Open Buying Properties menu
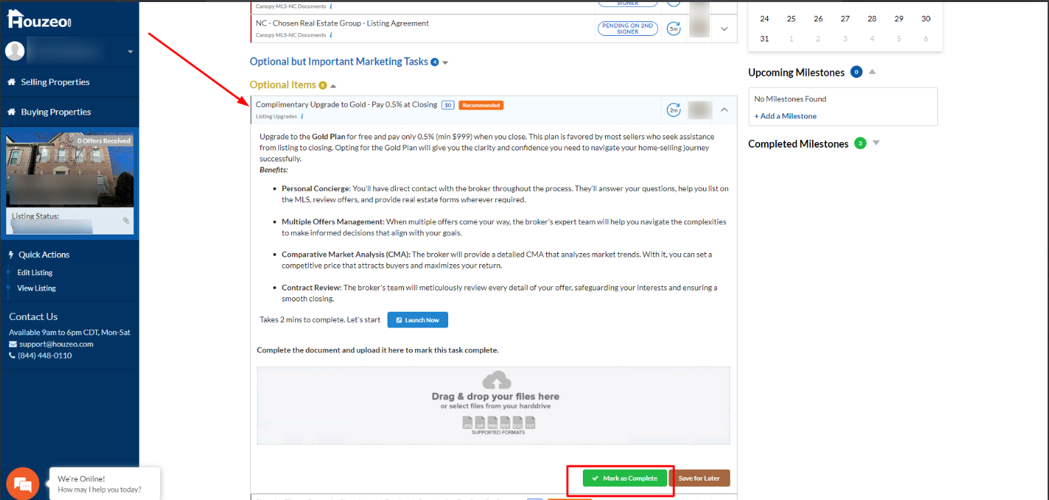Viewport: 1049px width, 500px height. 56,112
